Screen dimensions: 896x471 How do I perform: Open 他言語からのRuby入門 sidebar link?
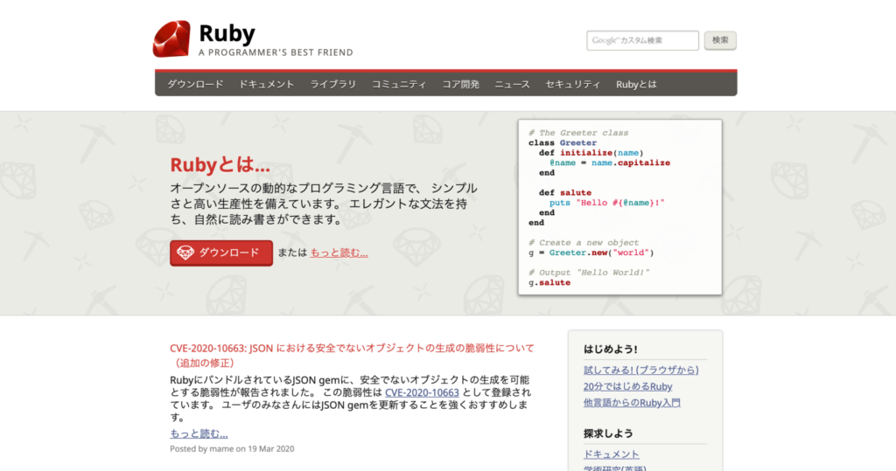pos(632,403)
